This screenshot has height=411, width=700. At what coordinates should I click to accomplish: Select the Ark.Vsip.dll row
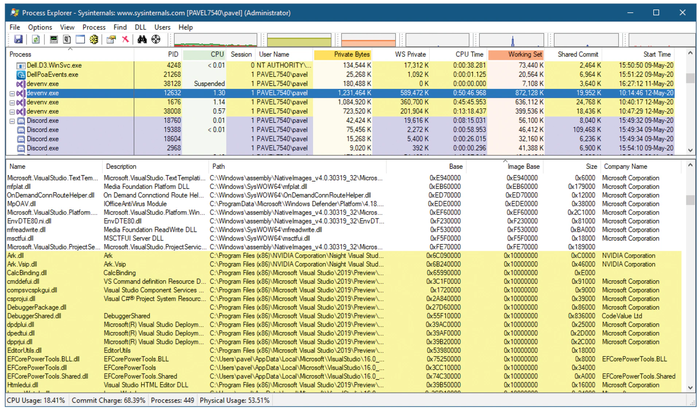click(x=344, y=264)
